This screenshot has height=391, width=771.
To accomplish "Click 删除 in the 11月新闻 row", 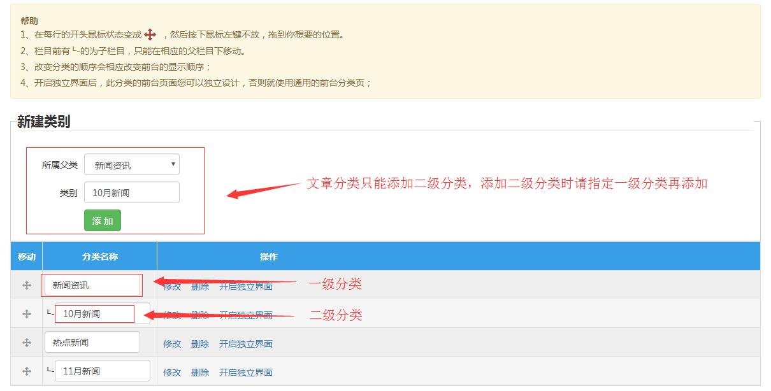I will click(200, 373).
